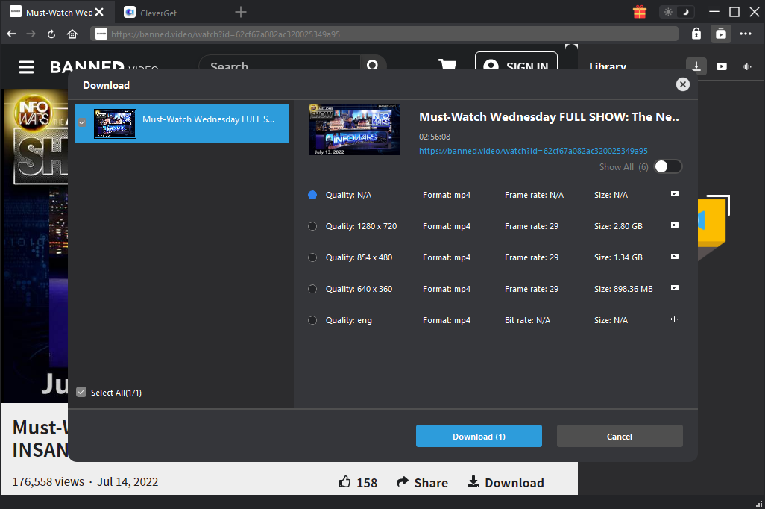The width and height of the screenshot is (765, 509).
Task: Click the browser home icon
Action: [x=72, y=34]
